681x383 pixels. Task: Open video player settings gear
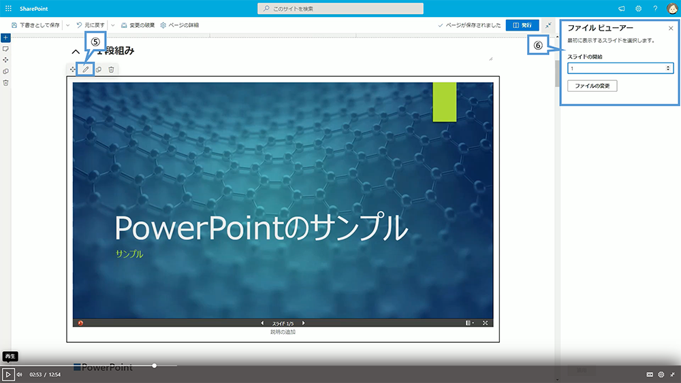coord(661,374)
